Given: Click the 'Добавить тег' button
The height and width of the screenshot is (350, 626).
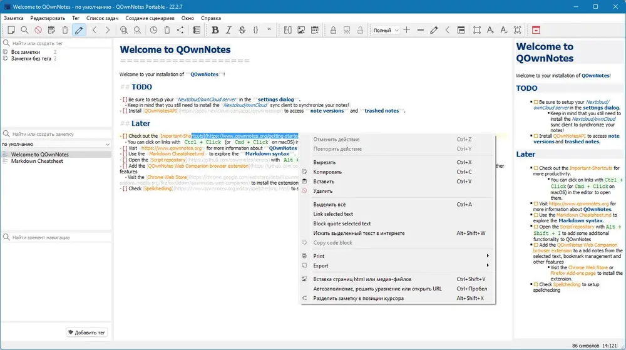Looking at the screenshot, I should 86,332.
